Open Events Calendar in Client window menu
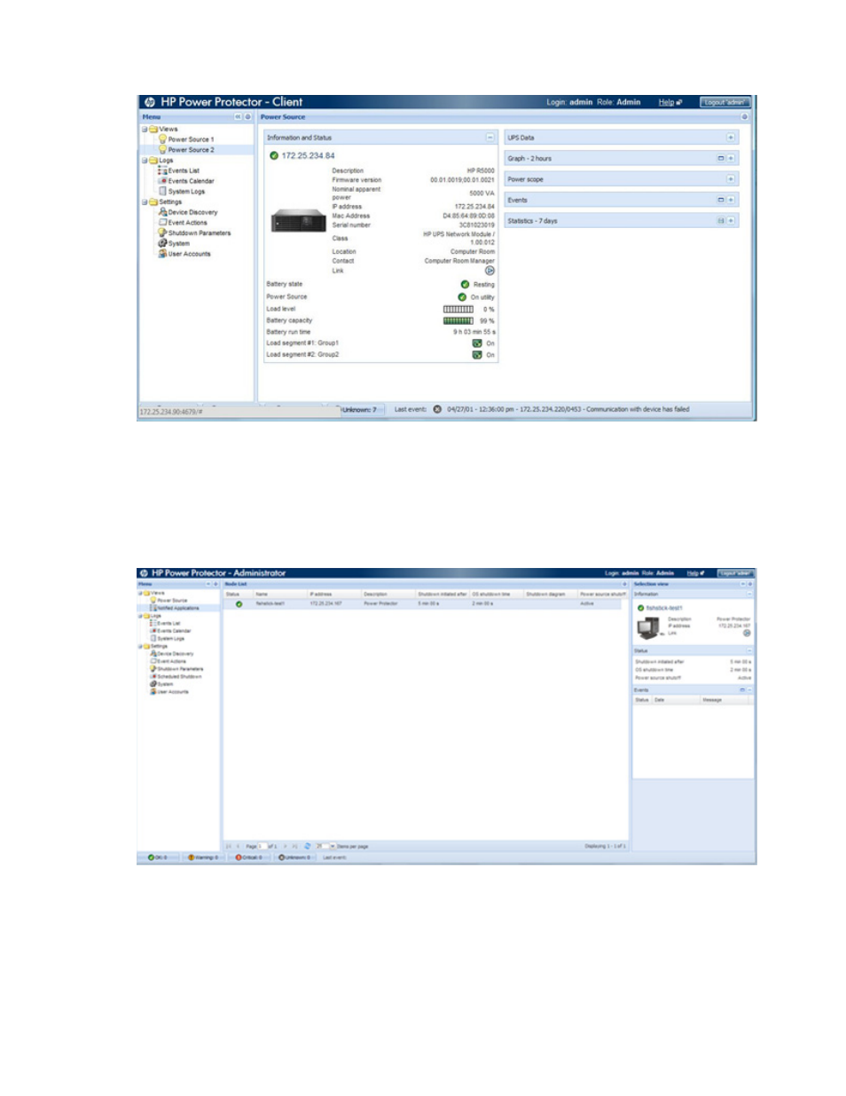Screen dimensions: 846x1096 tap(191, 181)
